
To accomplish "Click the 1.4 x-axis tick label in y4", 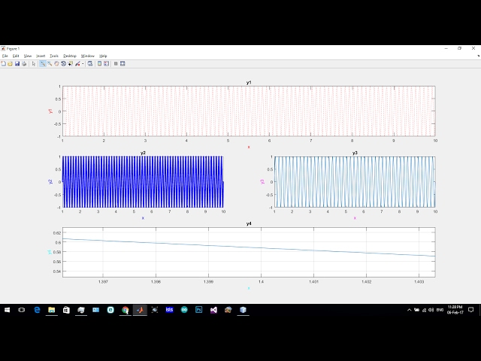I will pos(261,281).
